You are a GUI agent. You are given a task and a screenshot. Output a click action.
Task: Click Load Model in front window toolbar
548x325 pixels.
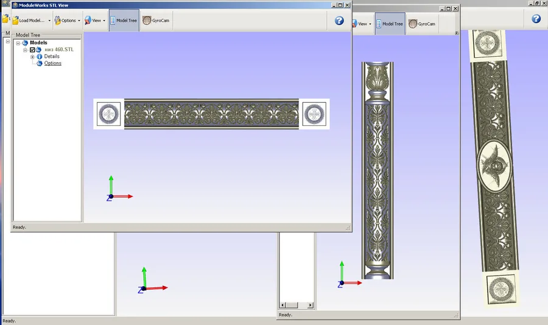coord(29,21)
